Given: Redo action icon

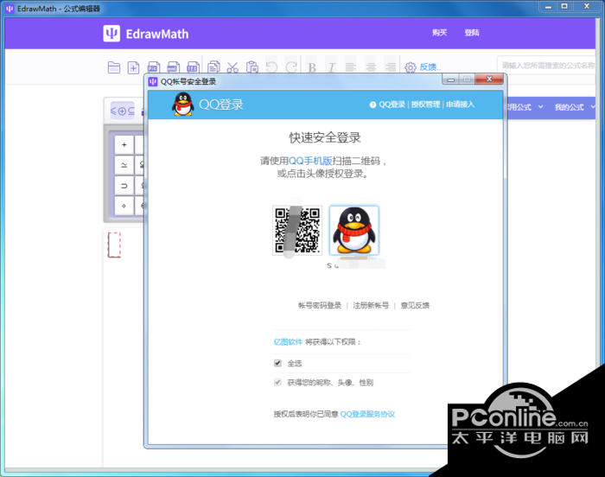Looking at the screenshot, I should coord(291,67).
